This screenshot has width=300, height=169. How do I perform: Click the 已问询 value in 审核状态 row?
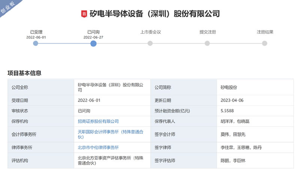pos(84,111)
